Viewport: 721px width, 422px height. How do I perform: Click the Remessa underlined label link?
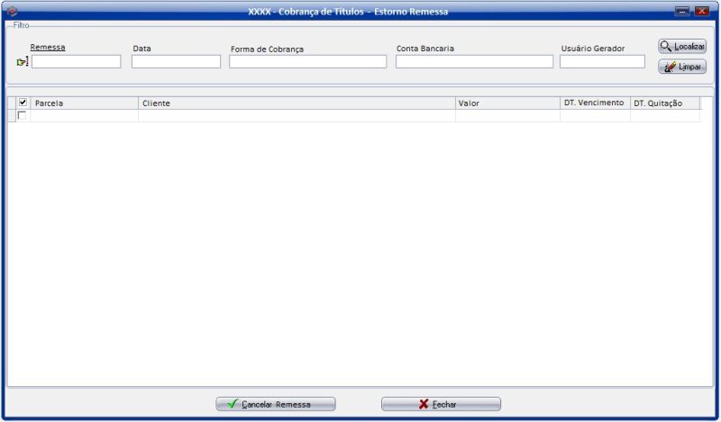click(48, 48)
